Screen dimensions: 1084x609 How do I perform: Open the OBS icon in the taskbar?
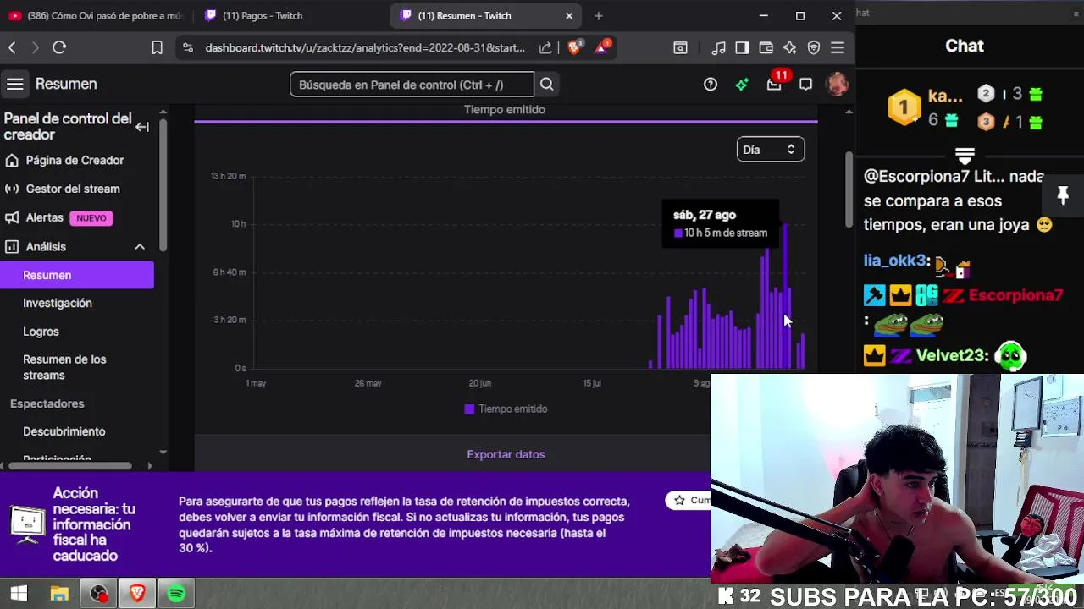coord(98,594)
